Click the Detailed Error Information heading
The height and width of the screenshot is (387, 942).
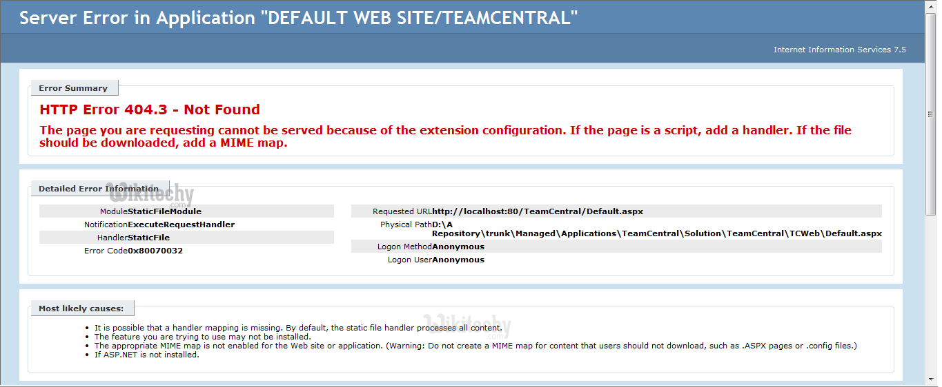(x=99, y=189)
